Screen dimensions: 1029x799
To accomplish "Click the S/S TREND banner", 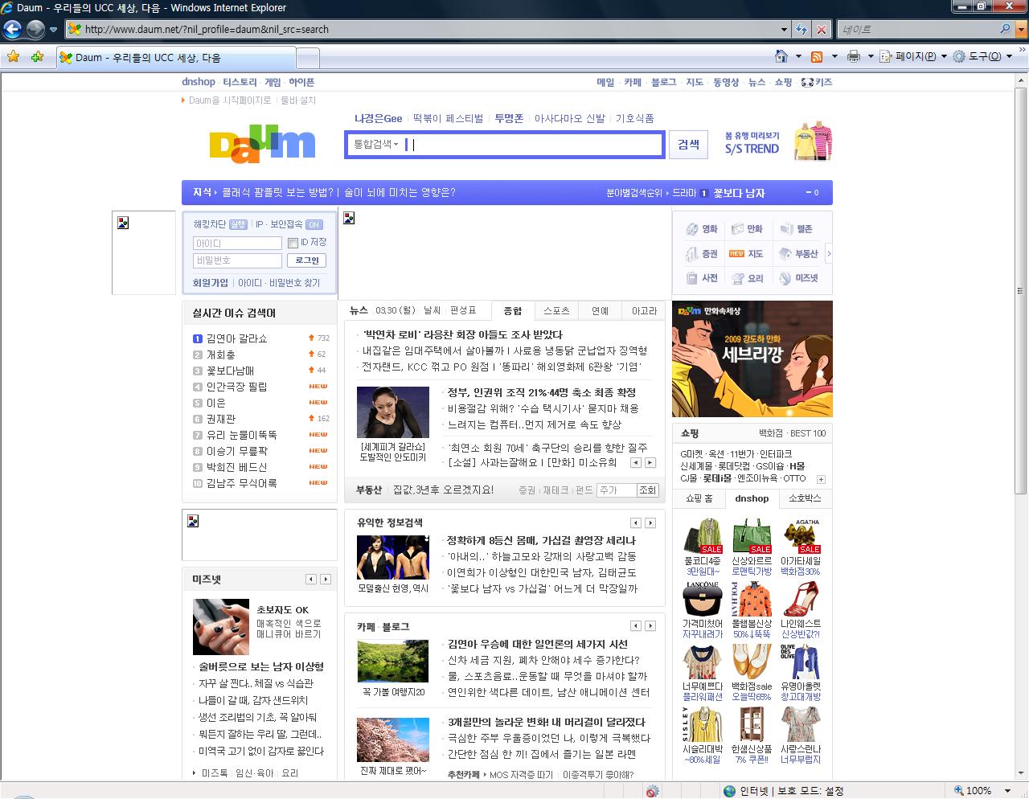I will click(778, 141).
